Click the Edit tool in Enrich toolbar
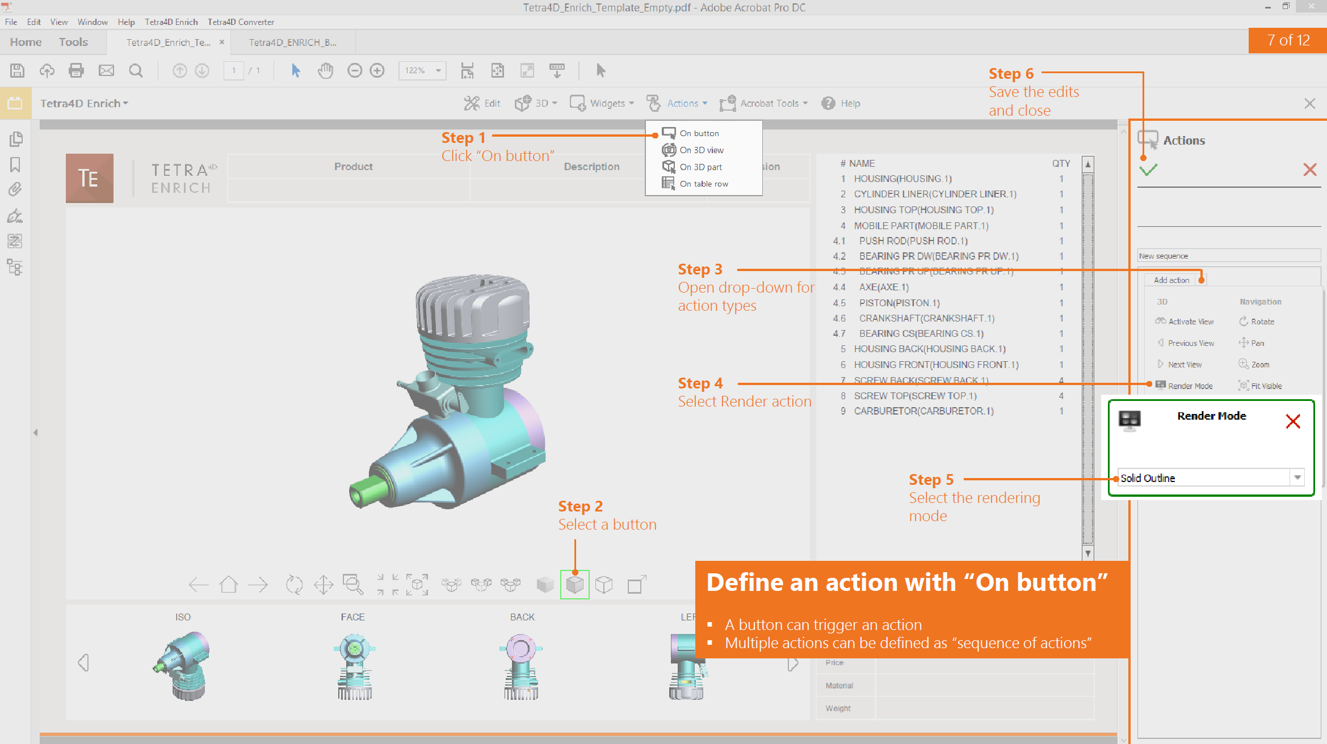The height and width of the screenshot is (744, 1327). pos(482,103)
